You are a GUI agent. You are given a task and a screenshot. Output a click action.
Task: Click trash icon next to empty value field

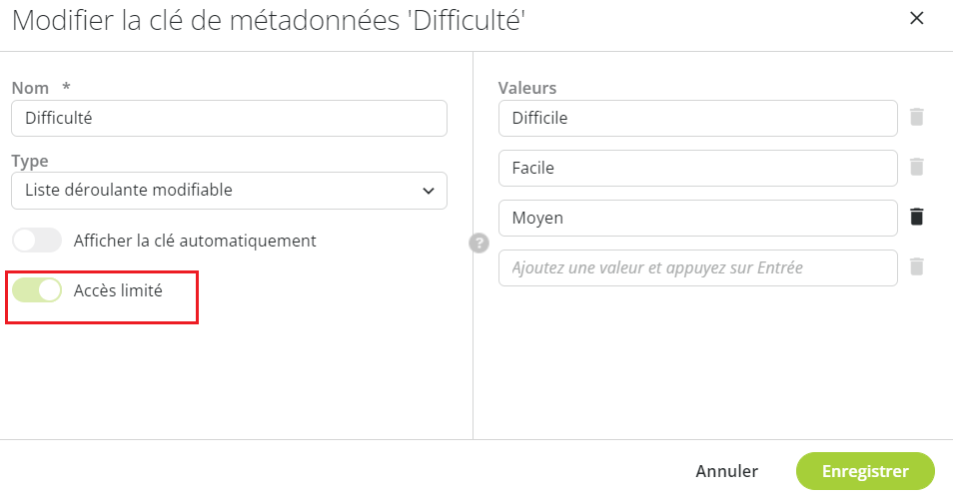[917, 266]
